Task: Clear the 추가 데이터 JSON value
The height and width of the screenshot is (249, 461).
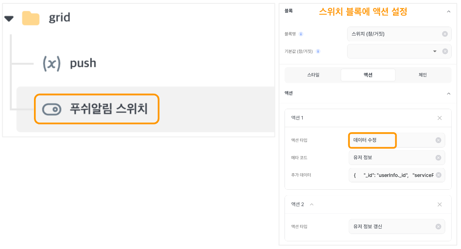Action: pyautogui.click(x=438, y=175)
